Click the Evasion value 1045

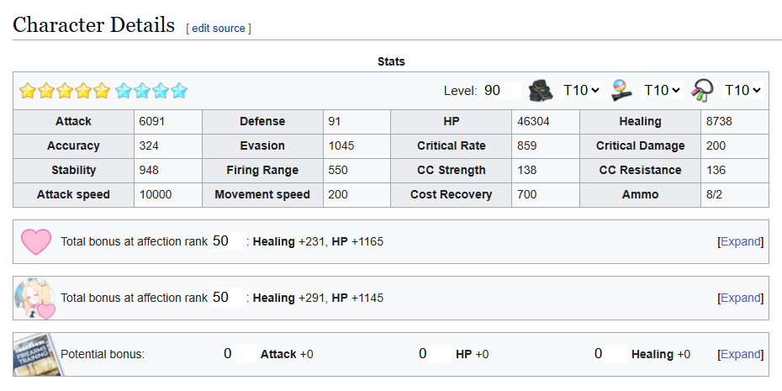pyautogui.click(x=341, y=146)
